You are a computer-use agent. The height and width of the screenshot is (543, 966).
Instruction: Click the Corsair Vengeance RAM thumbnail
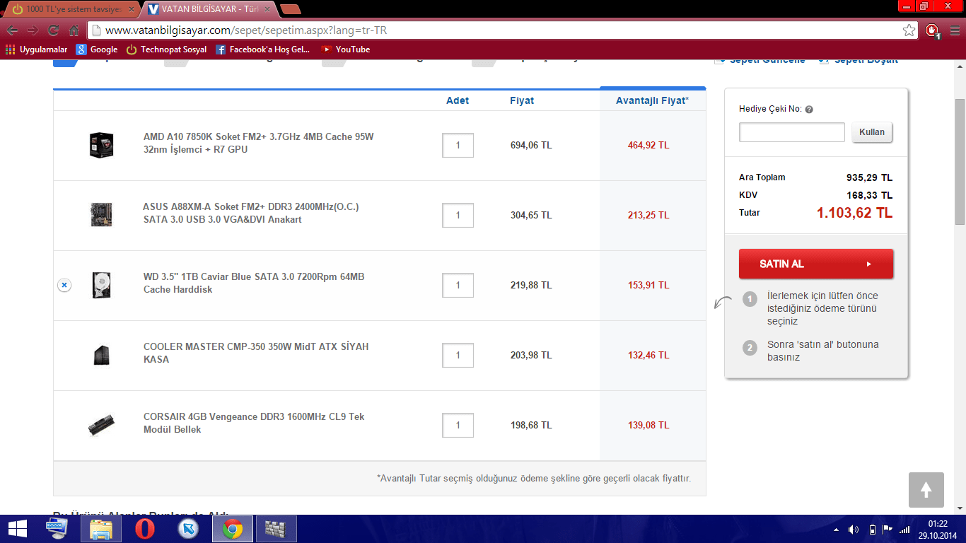[101, 425]
